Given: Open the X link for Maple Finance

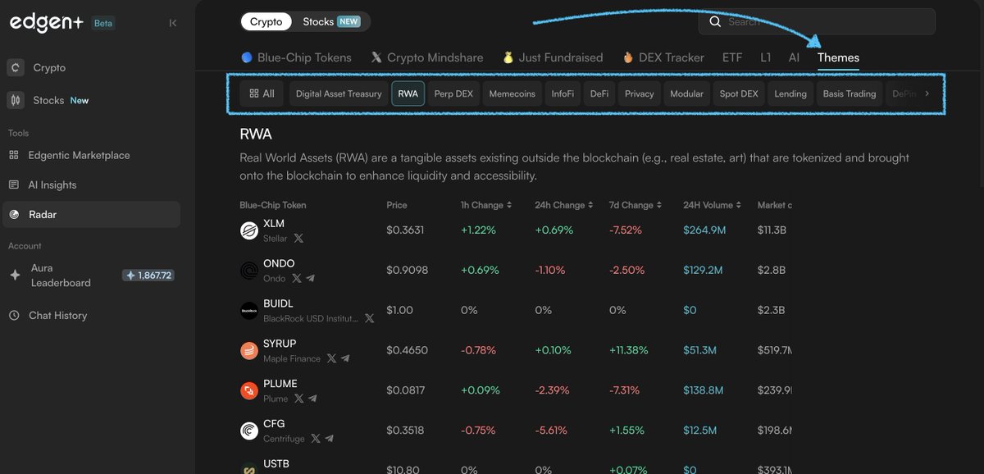Looking at the screenshot, I should point(331,358).
